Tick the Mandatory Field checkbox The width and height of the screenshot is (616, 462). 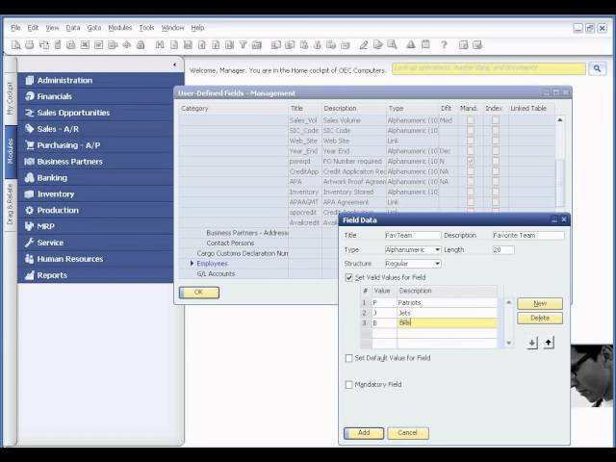(x=348, y=385)
